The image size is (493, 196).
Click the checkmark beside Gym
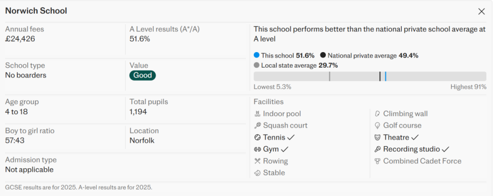point(285,149)
